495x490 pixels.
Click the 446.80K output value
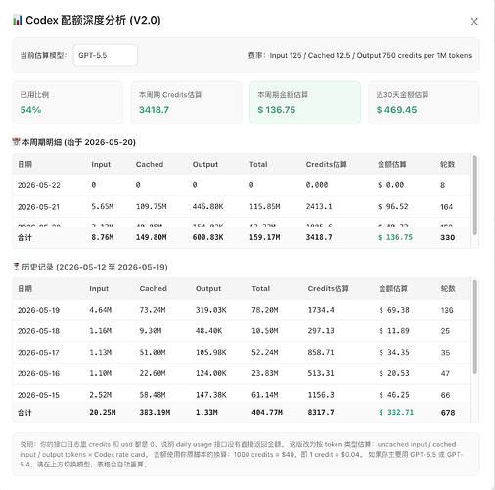(207, 207)
